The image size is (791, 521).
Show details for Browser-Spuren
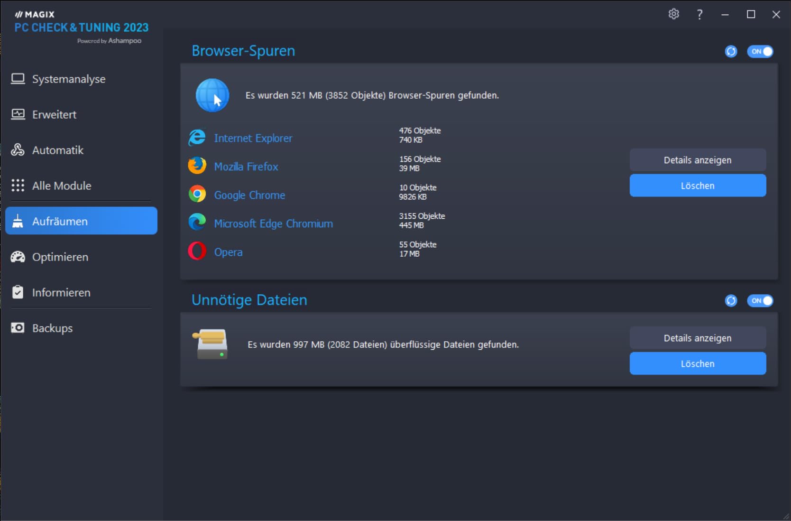(698, 160)
